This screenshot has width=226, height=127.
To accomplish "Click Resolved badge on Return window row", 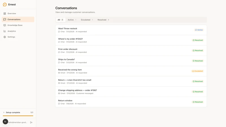I will coord(197,102).
